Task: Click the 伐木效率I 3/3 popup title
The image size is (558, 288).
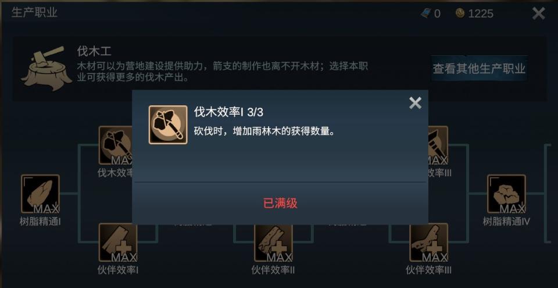Action: click(228, 112)
